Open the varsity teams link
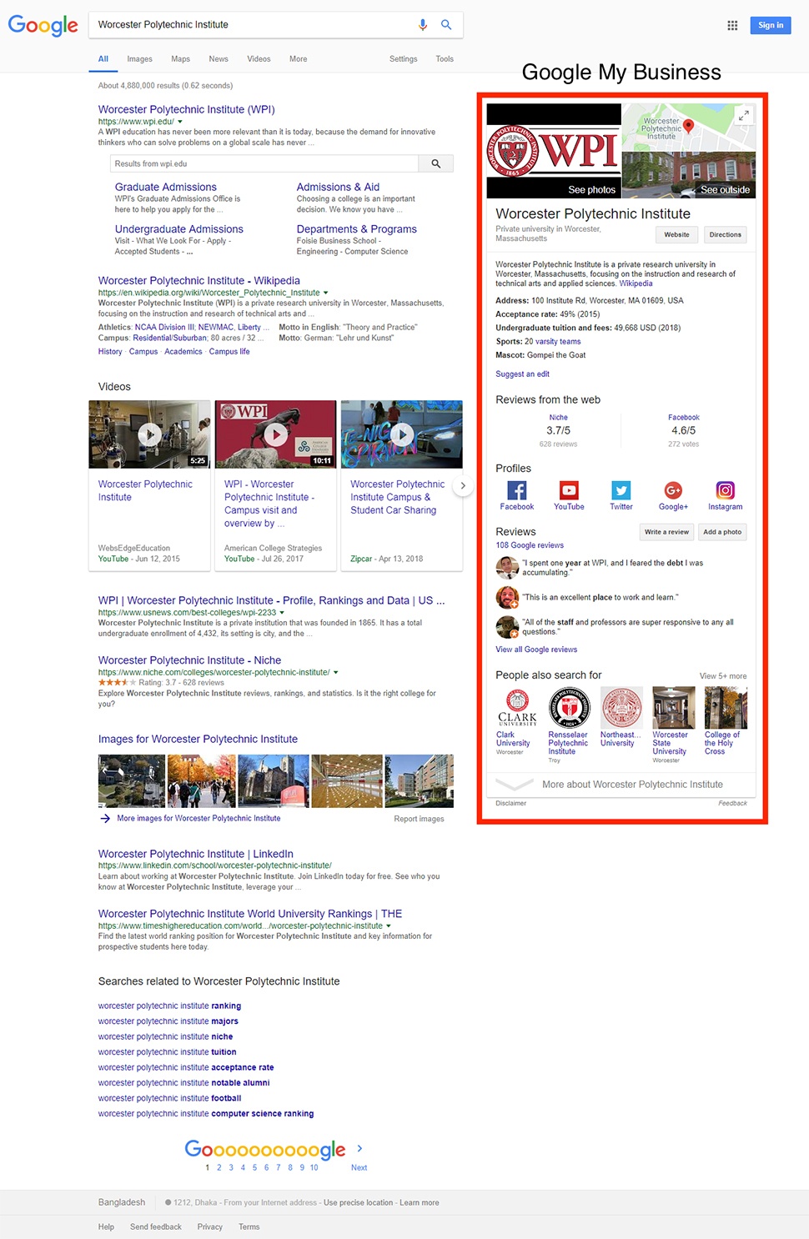The height and width of the screenshot is (1239, 809). (x=558, y=342)
